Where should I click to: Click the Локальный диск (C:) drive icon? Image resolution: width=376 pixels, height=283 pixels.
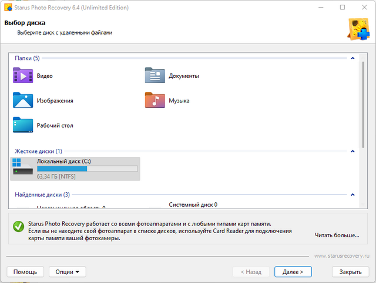[x=23, y=168]
